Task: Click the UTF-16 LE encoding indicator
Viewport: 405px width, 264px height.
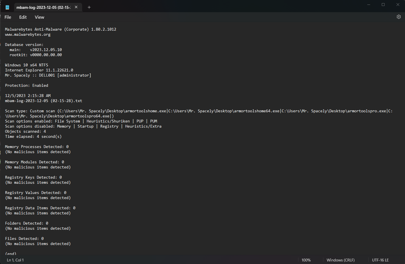Action: 380,260
